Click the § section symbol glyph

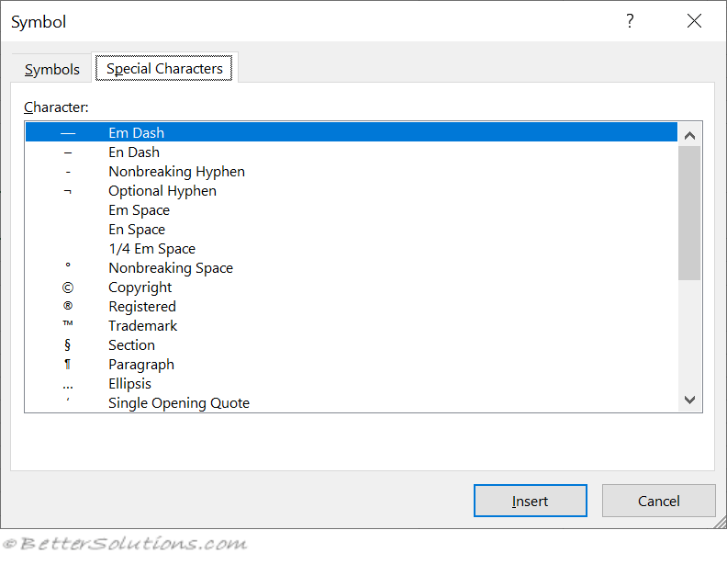tap(68, 345)
